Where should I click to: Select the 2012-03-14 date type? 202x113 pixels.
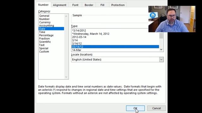click(x=115, y=37)
